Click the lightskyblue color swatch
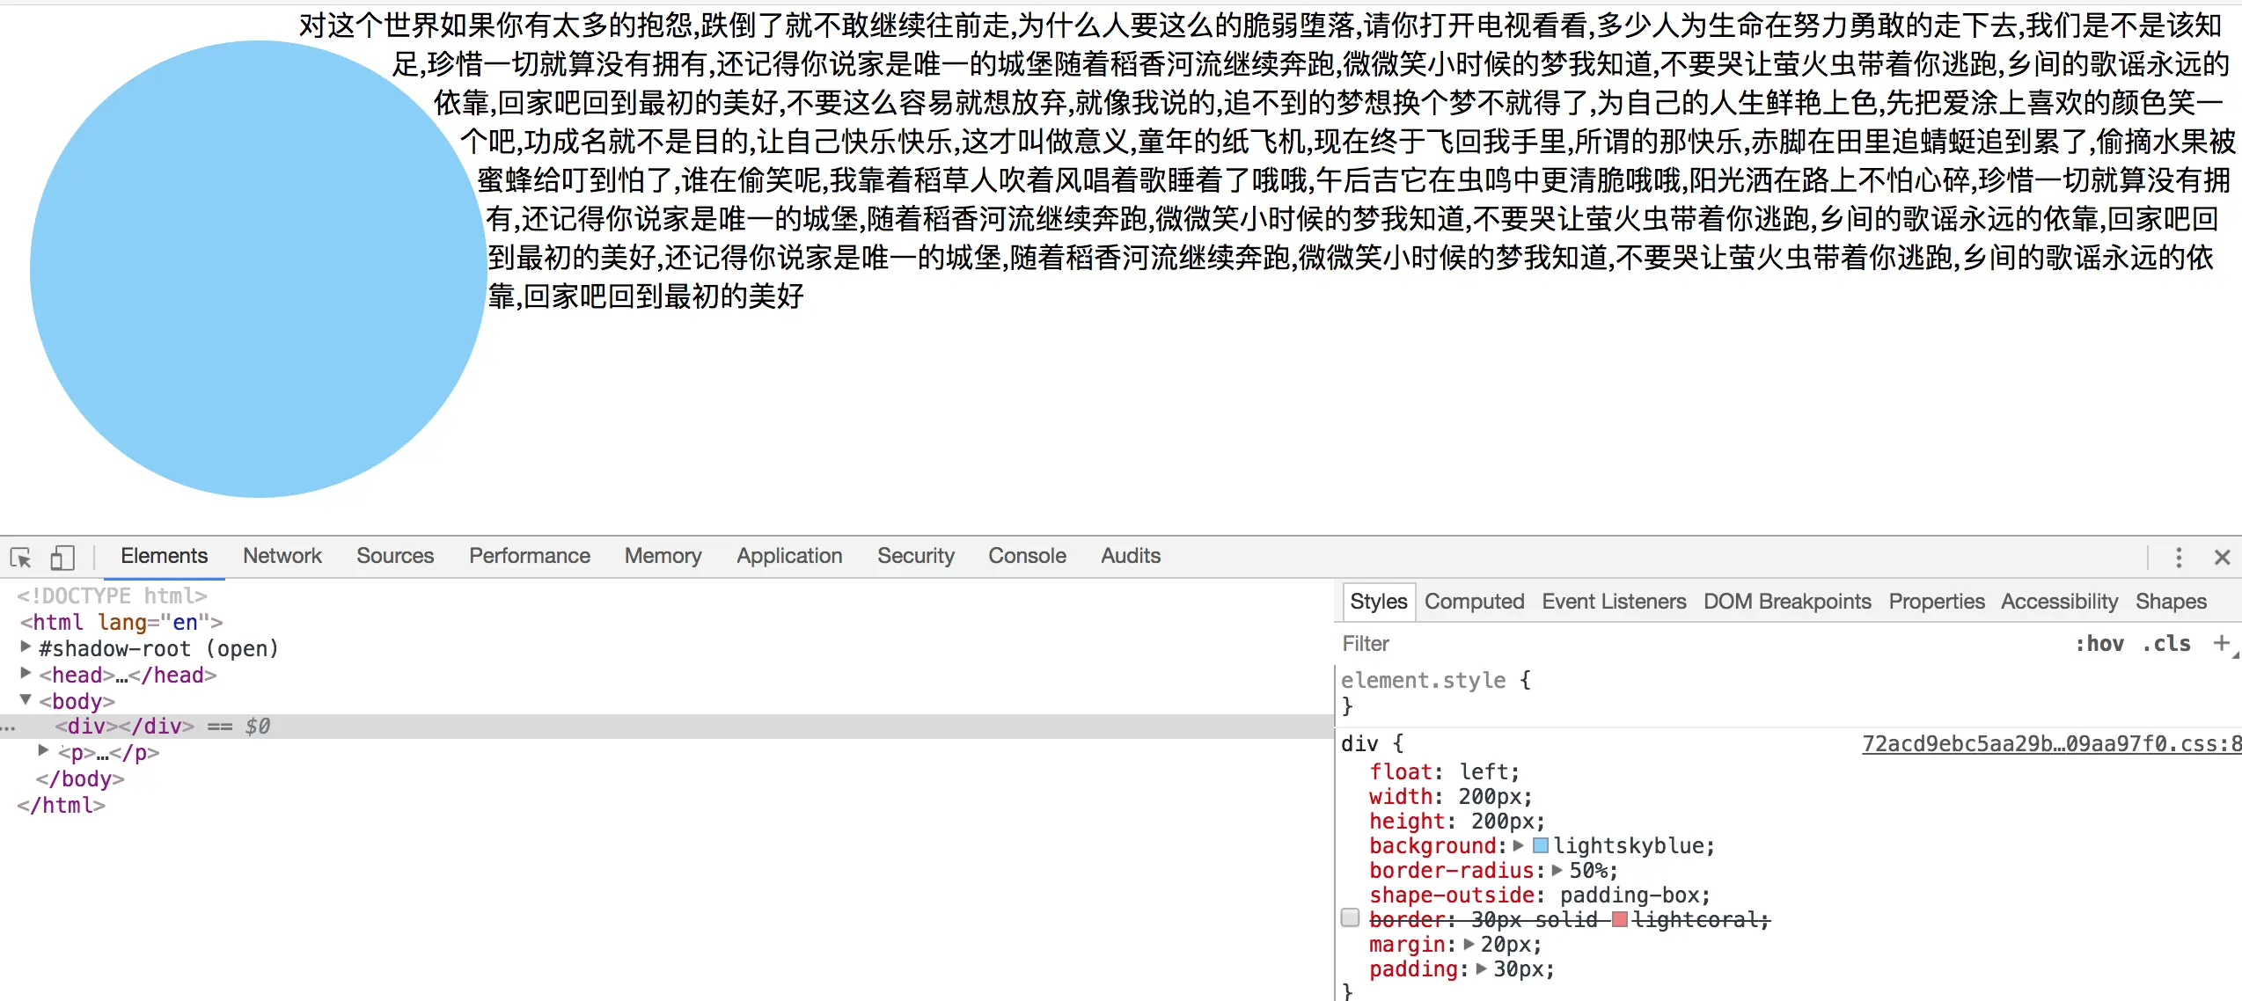The width and height of the screenshot is (2242, 1001). 1541,846
